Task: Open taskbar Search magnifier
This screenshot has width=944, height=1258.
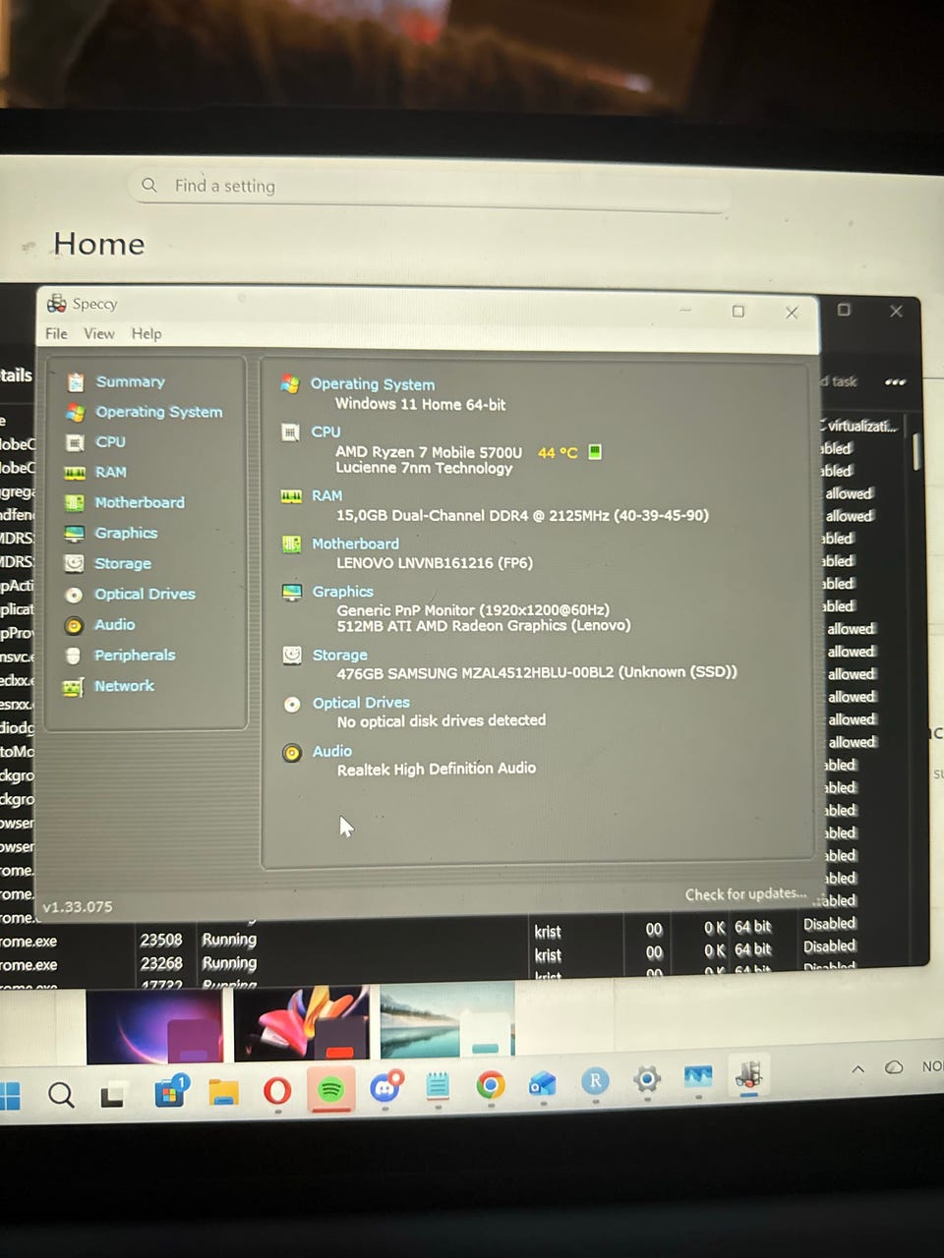Action: [x=61, y=1094]
